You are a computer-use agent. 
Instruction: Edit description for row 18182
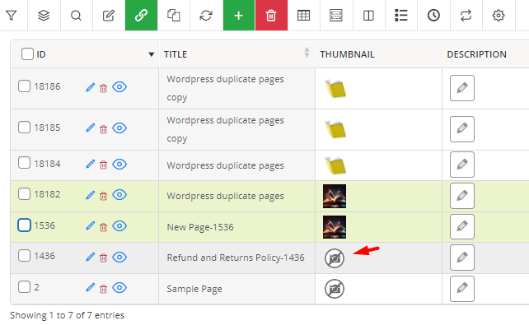pyautogui.click(x=462, y=196)
